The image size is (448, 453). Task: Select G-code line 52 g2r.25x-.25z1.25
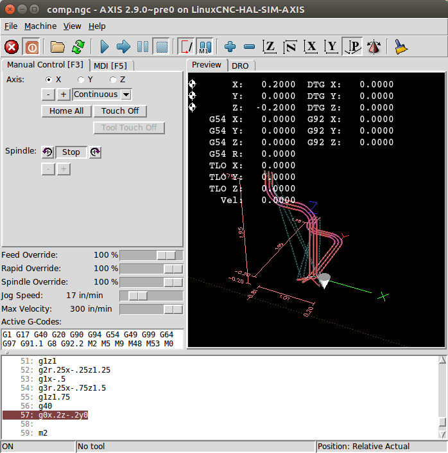74,370
